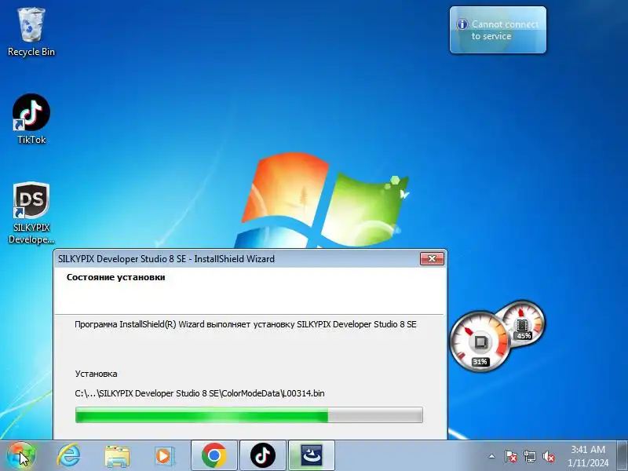
Task: Show hidden system tray icons
Action: [x=492, y=456]
